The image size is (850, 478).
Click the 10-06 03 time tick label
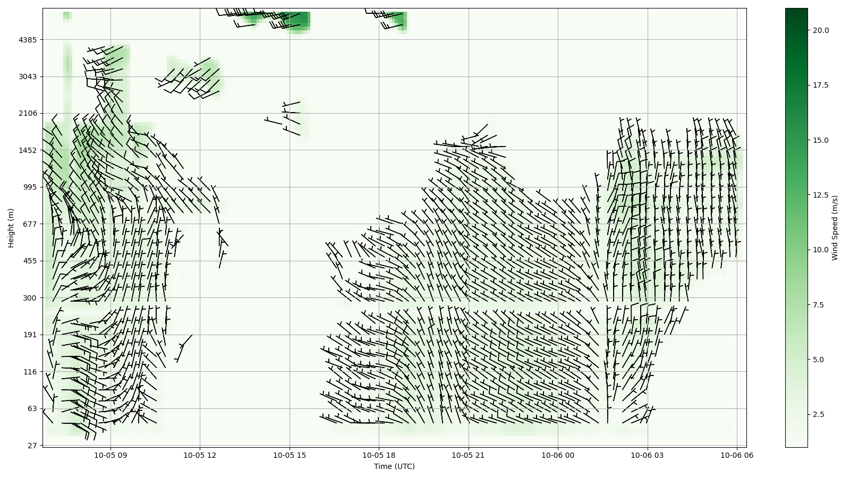(647, 455)
